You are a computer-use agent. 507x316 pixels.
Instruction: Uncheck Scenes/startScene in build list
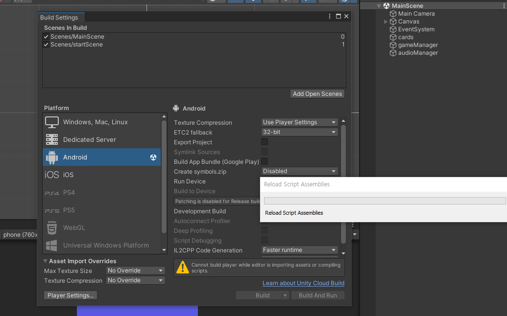(x=46, y=45)
